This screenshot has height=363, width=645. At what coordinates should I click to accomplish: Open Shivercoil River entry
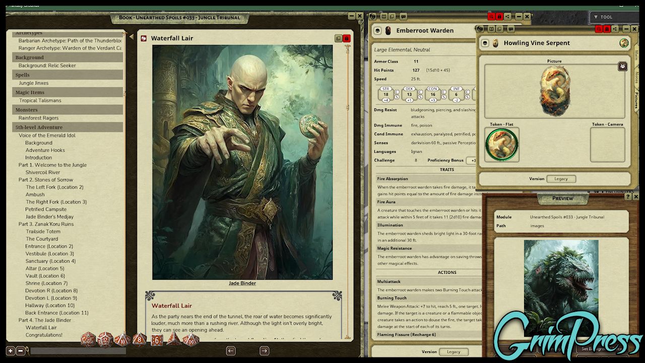[43, 172]
